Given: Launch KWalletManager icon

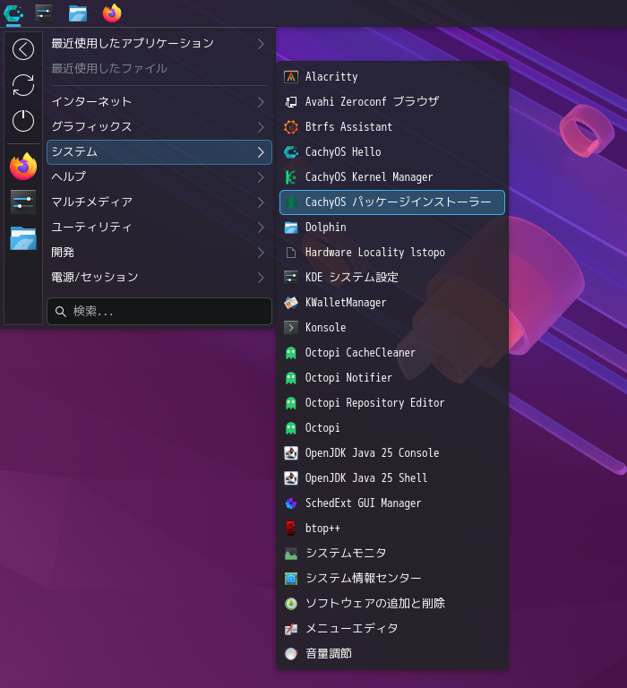Looking at the screenshot, I should [x=291, y=303].
